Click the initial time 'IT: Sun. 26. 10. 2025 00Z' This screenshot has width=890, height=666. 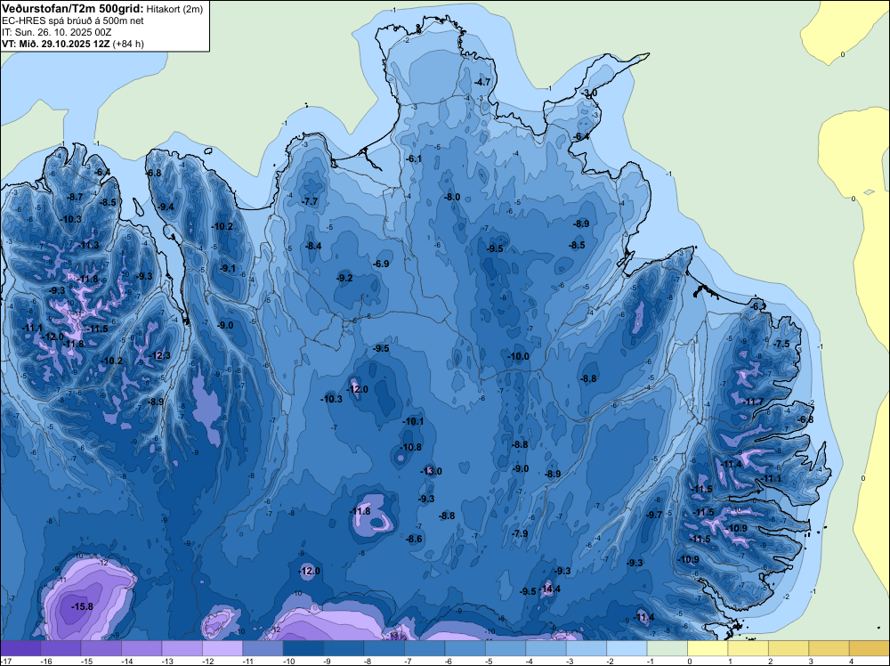tap(55, 32)
